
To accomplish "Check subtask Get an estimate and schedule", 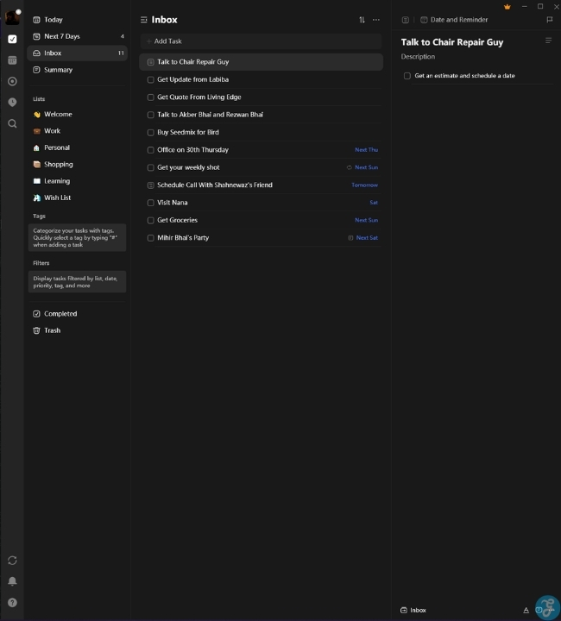I will [x=407, y=76].
